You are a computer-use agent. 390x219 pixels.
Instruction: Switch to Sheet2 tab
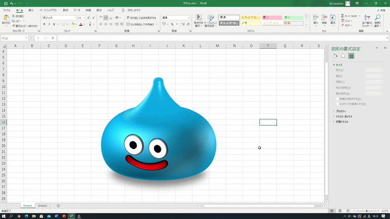[x=42, y=206]
